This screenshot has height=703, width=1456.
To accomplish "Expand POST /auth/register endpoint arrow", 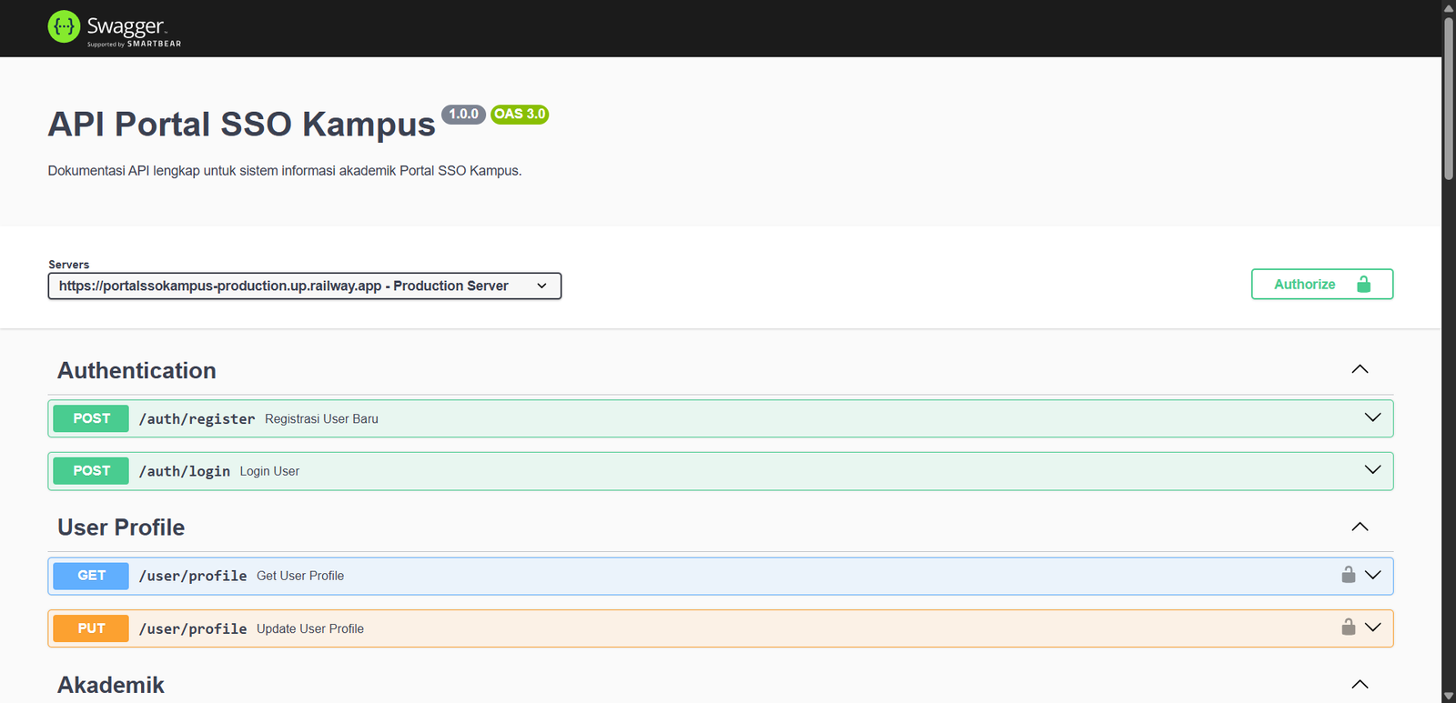I will (x=1372, y=417).
